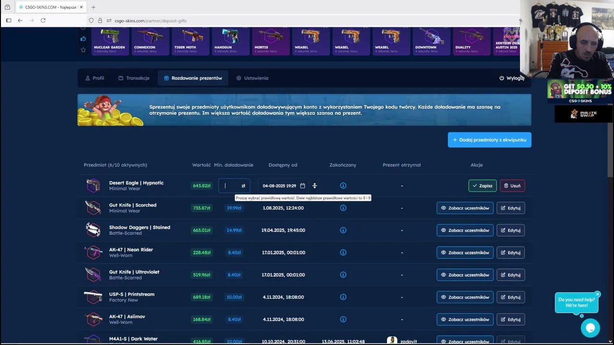Switch to the Profil tab
The width and height of the screenshot is (614, 345).
point(94,78)
